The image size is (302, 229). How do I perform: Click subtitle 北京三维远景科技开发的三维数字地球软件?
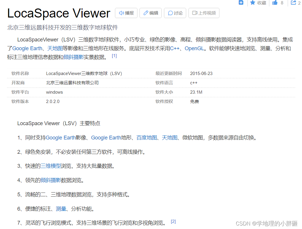click(x=63, y=27)
